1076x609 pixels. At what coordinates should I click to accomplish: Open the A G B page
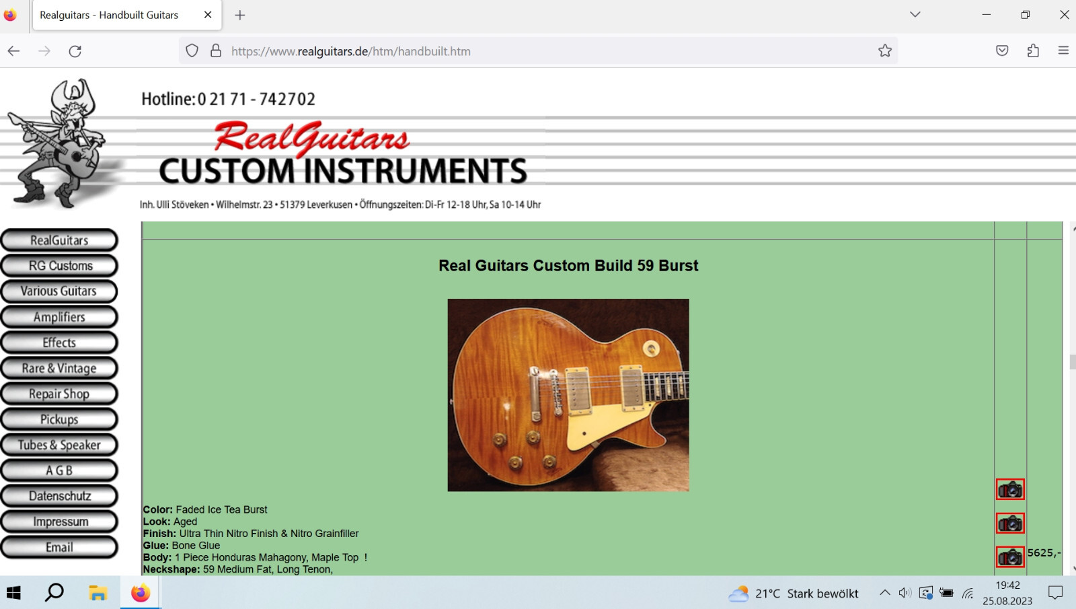tap(59, 470)
